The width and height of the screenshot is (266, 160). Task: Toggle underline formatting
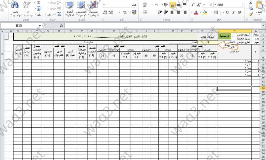point(227,12)
